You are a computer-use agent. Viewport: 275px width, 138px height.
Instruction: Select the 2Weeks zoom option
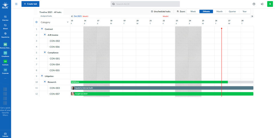[x=206, y=11]
